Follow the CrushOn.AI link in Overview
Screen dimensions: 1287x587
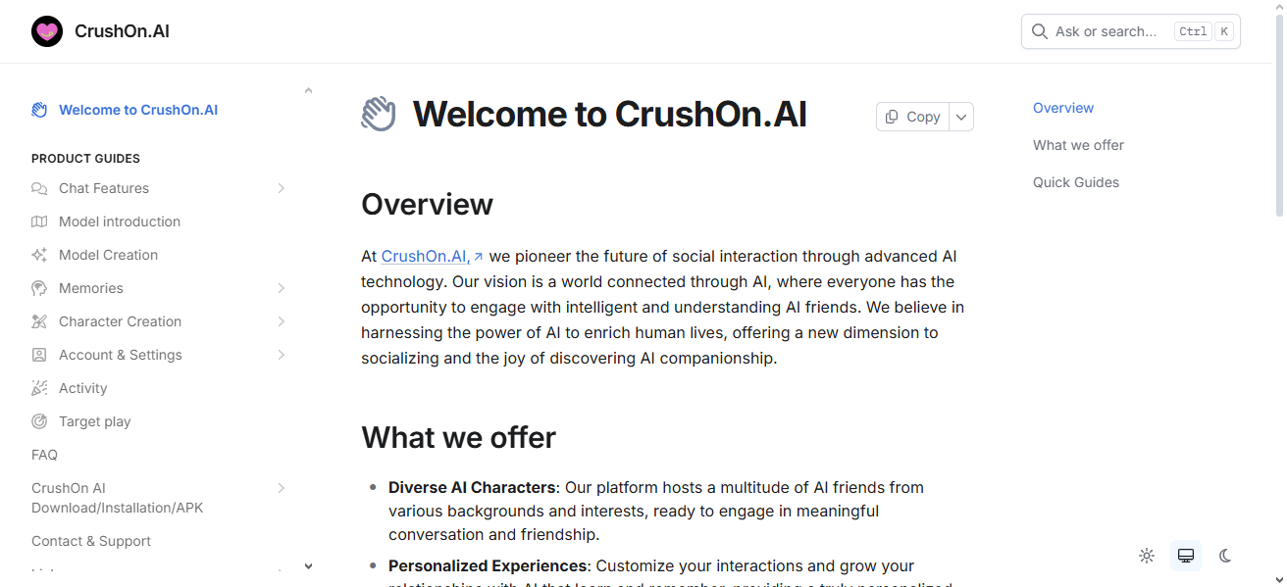point(426,257)
